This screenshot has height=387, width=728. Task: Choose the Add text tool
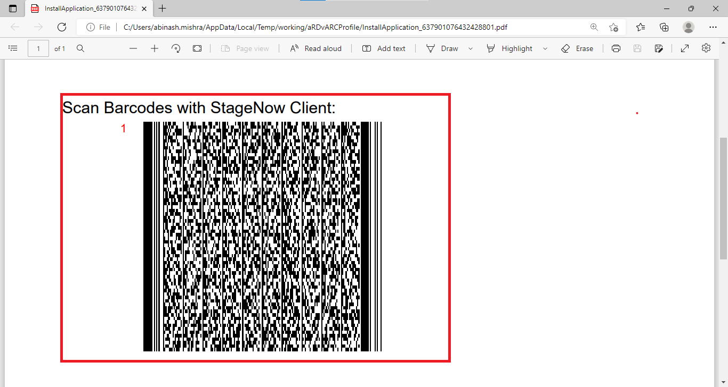pyautogui.click(x=384, y=48)
